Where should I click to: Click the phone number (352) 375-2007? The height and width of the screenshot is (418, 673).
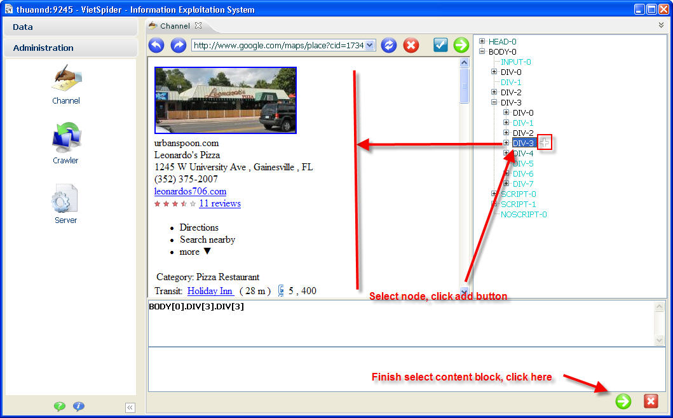186,179
